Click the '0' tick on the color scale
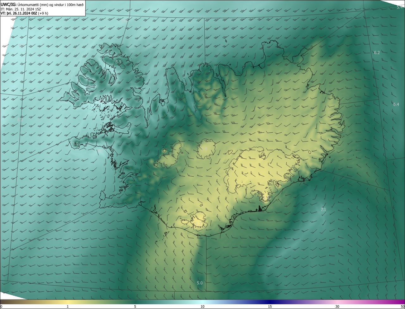 click(x=1, y=306)
